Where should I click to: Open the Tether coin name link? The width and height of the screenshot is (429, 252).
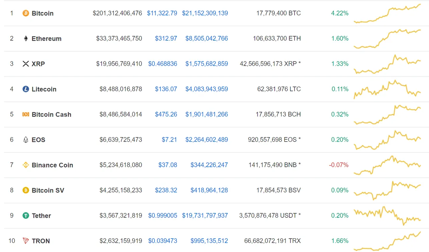coord(41,216)
